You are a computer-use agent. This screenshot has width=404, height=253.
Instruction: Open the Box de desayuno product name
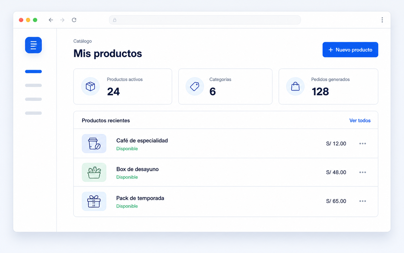(x=137, y=169)
